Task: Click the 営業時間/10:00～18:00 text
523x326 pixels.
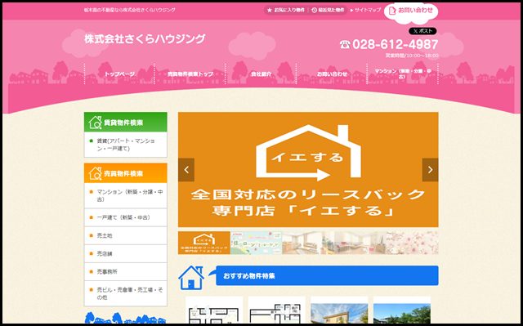Action: (x=412, y=56)
